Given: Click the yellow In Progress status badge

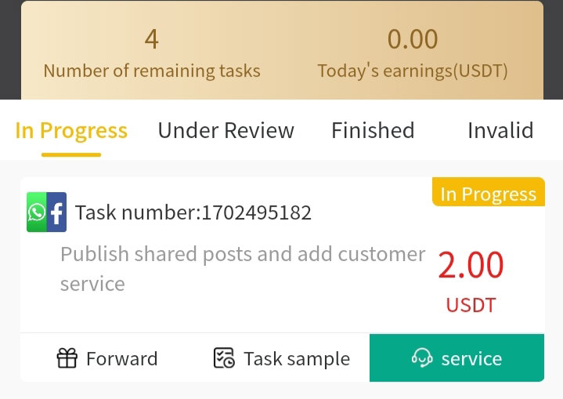Looking at the screenshot, I should (x=489, y=192).
